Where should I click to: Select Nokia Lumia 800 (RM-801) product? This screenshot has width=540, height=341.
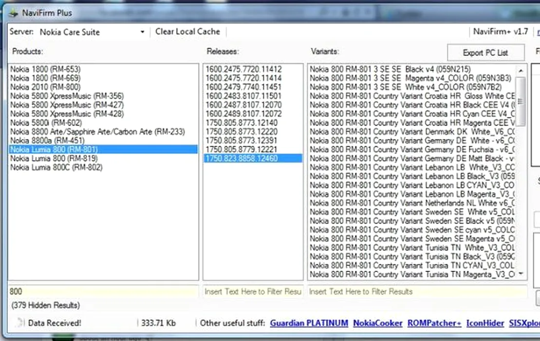pos(103,150)
